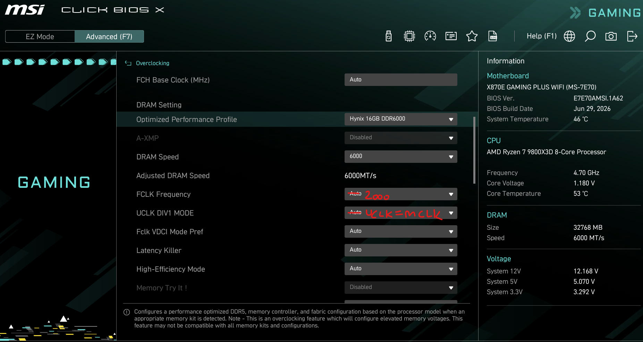Open Favorites using the star icon

tap(472, 36)
